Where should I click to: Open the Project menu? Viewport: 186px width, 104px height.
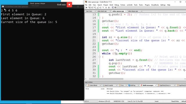click(x=106, y=5)
